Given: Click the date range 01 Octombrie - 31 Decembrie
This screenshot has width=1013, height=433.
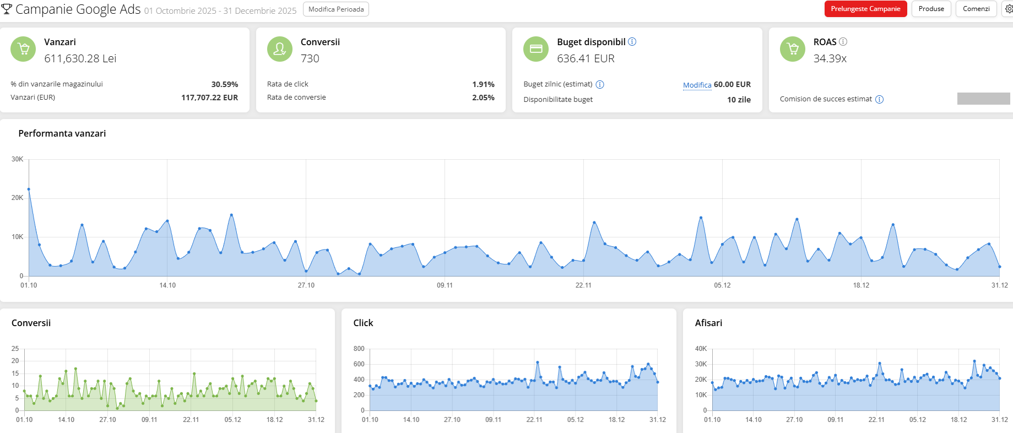Looking at the screenshot, I should [220, 11].
